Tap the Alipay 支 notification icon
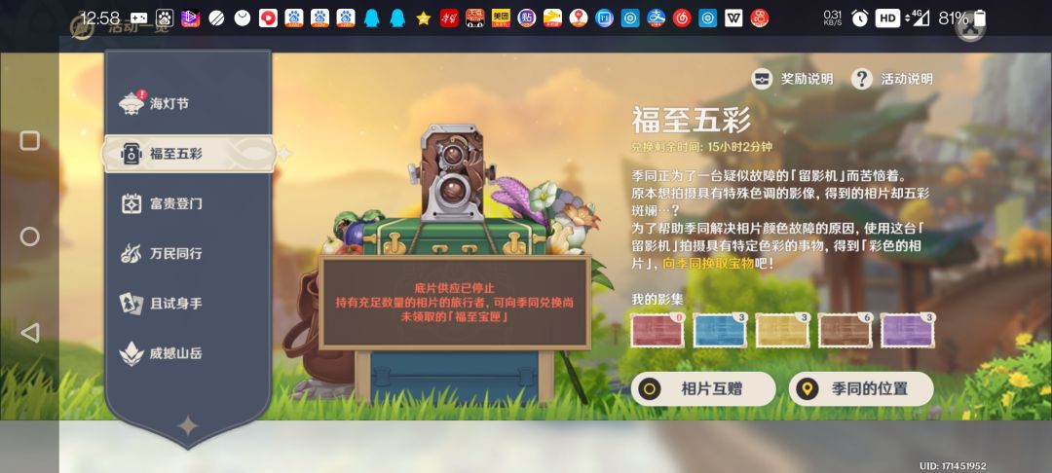 [x=657, y=18]
